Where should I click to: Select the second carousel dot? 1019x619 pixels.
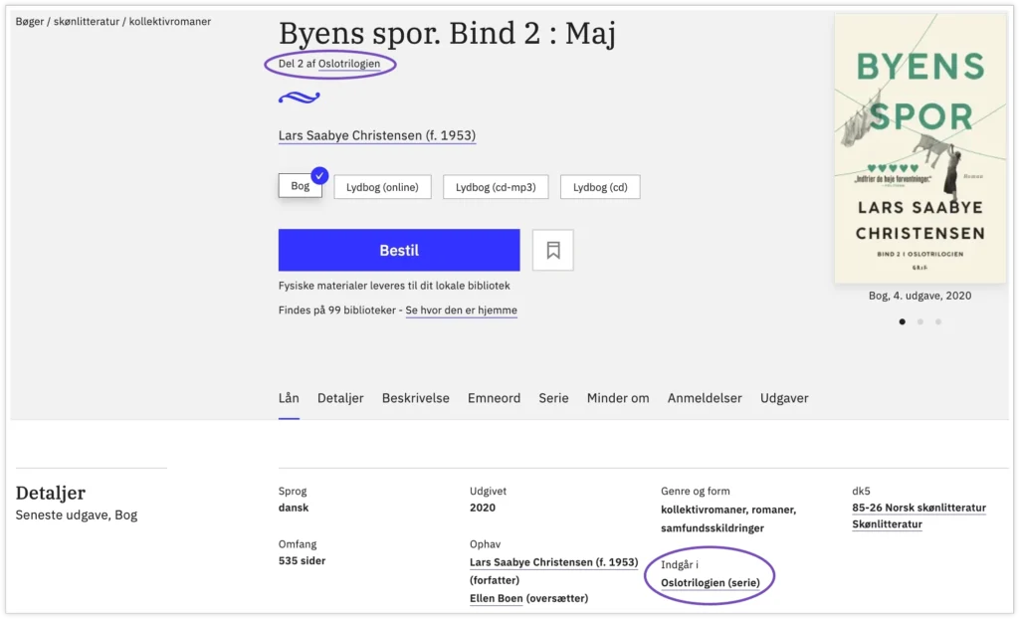920,321
